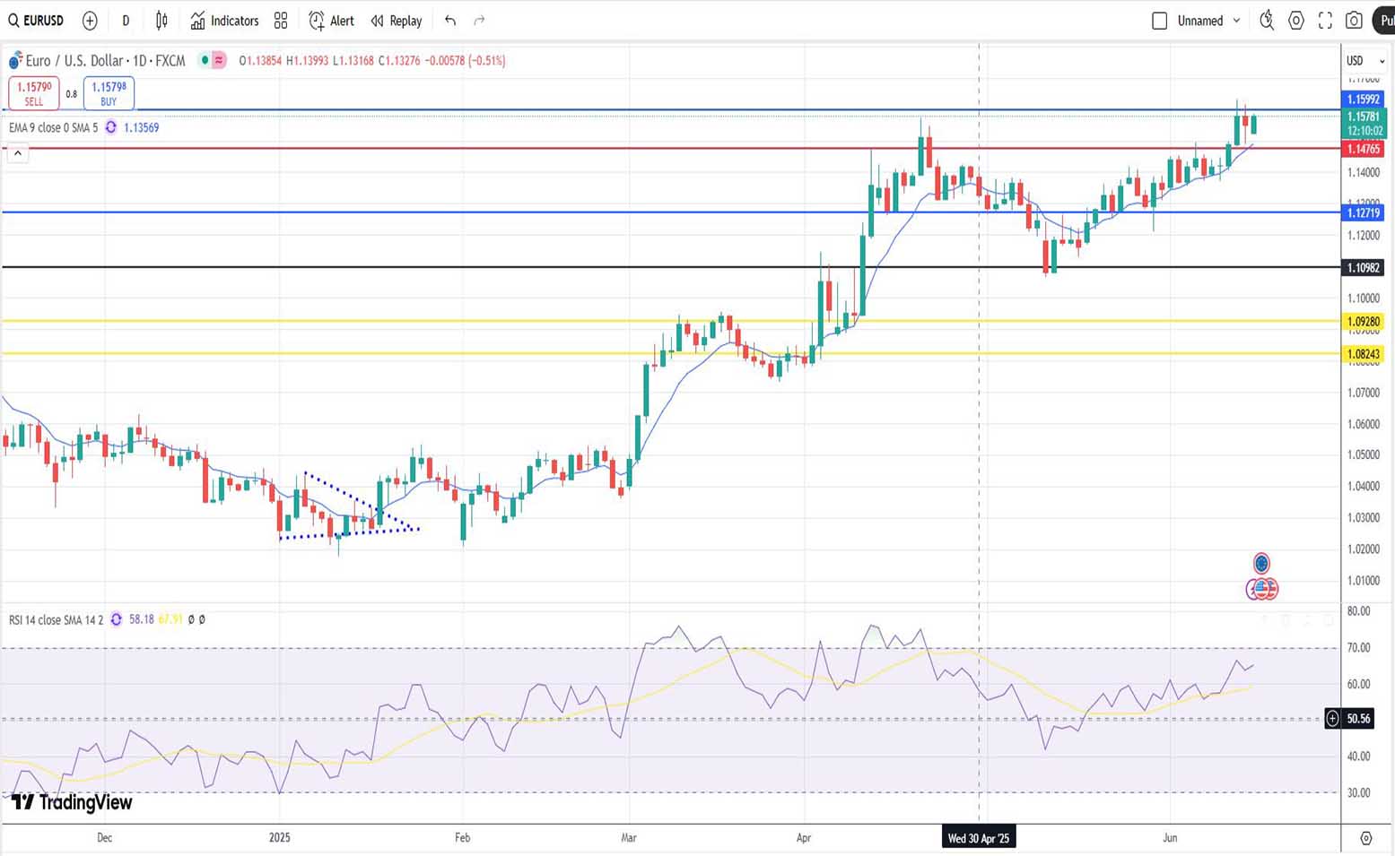The image size is (1395, 856).
Task: Toggle the pink approximate-data indicator badge
Action: (x=219, y=60)
